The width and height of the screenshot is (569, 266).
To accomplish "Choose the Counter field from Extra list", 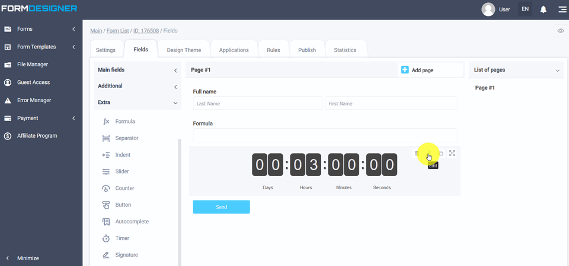I will [124, 188].
